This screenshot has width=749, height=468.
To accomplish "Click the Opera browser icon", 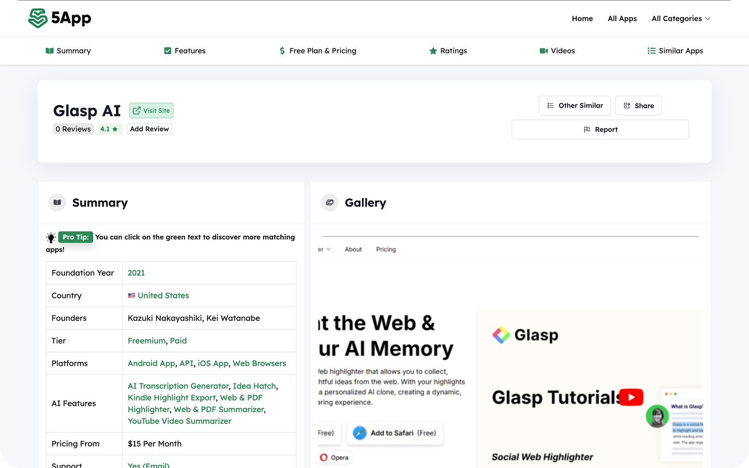I will 324,458.
